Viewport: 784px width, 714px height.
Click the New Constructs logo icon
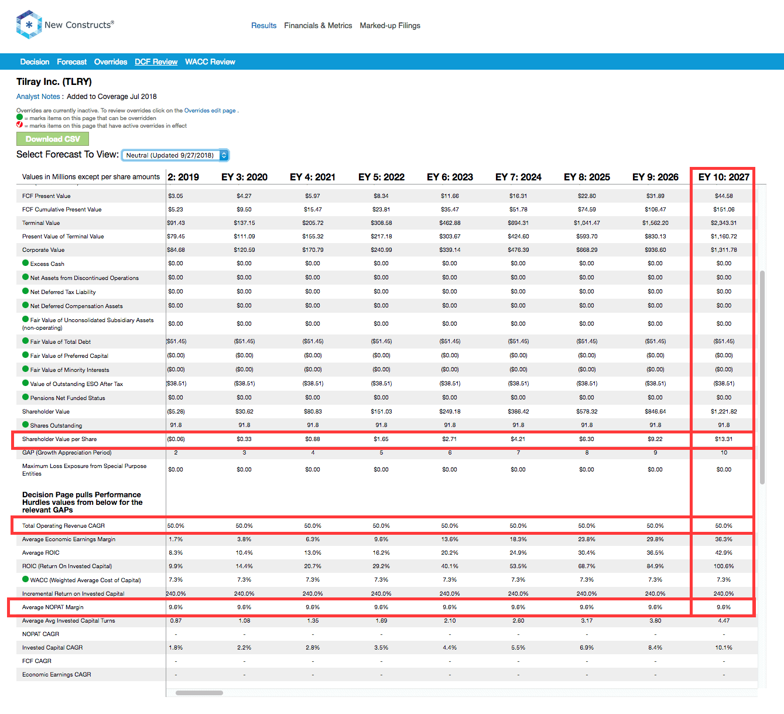(29, 25)
